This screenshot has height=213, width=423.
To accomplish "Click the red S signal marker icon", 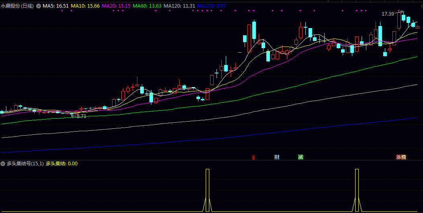I will (x=253, y=157).
